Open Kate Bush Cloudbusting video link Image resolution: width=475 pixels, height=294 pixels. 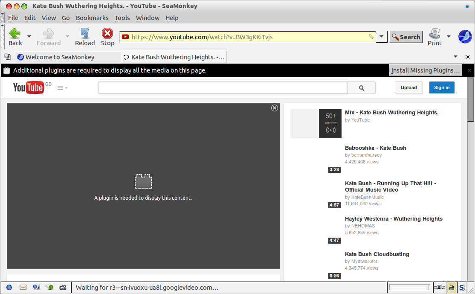click(x=377, y=254)
